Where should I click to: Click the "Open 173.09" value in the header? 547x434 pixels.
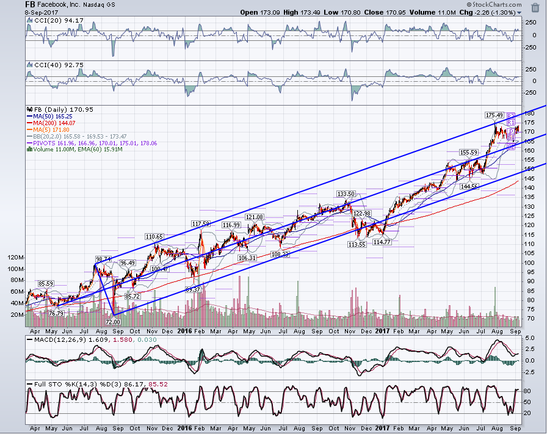(260, 13)
